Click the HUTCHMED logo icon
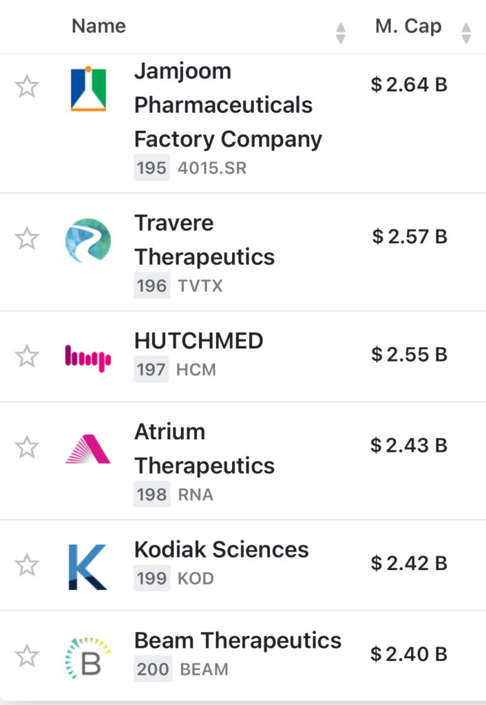486x705 pixels. point(88,358)
